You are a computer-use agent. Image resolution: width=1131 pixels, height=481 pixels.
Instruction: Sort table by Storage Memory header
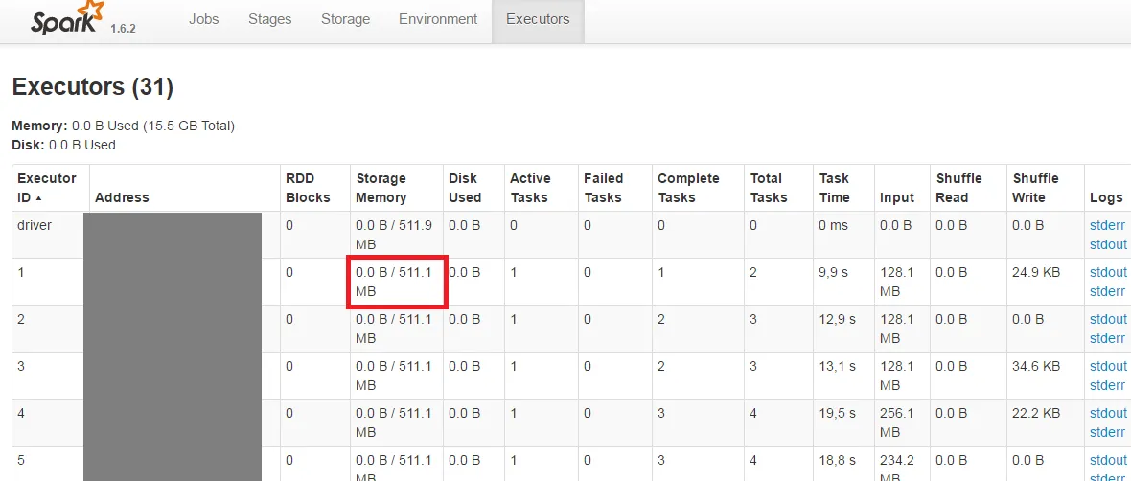tap(381, 188)
